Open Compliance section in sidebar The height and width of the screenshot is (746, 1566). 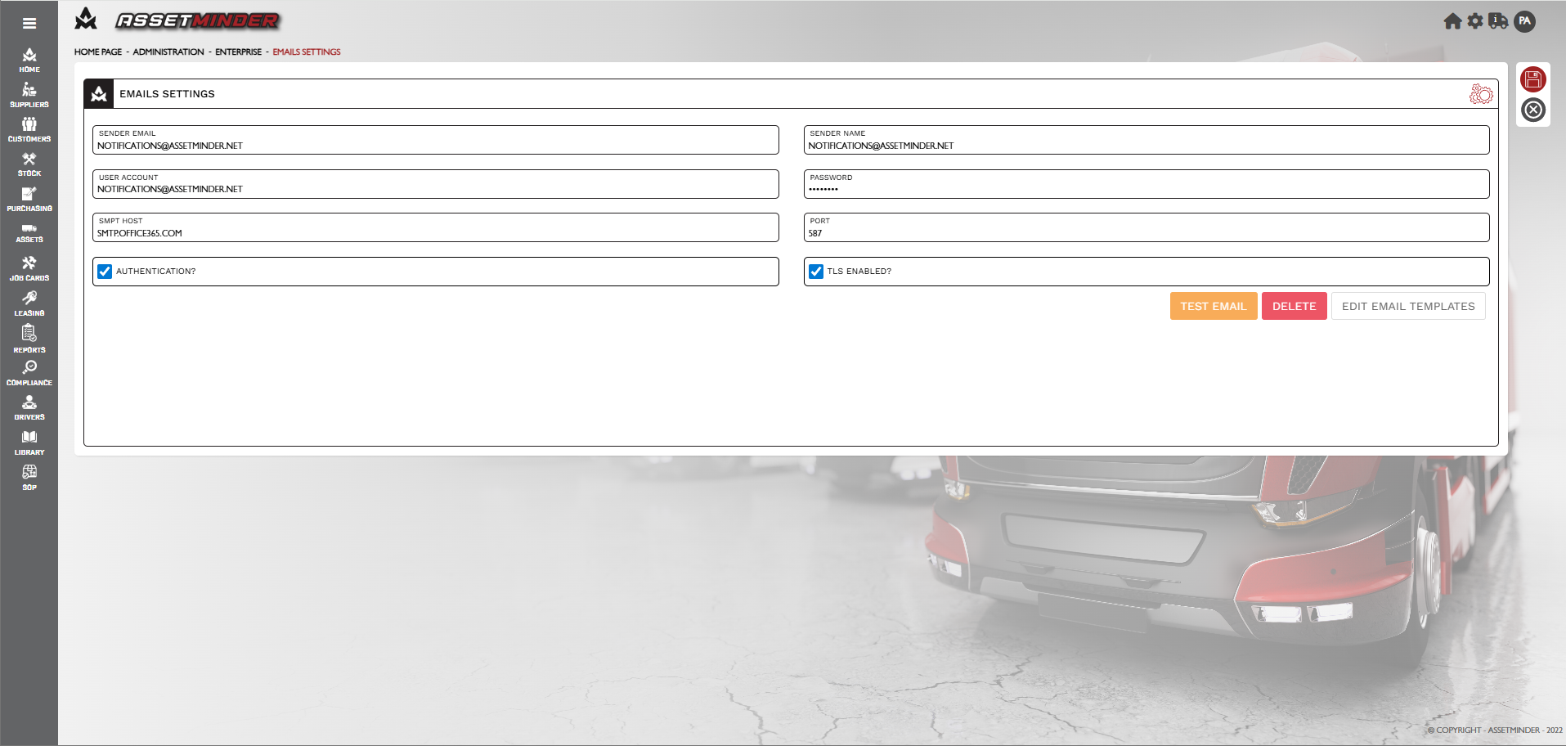click(x=29, y=373)
